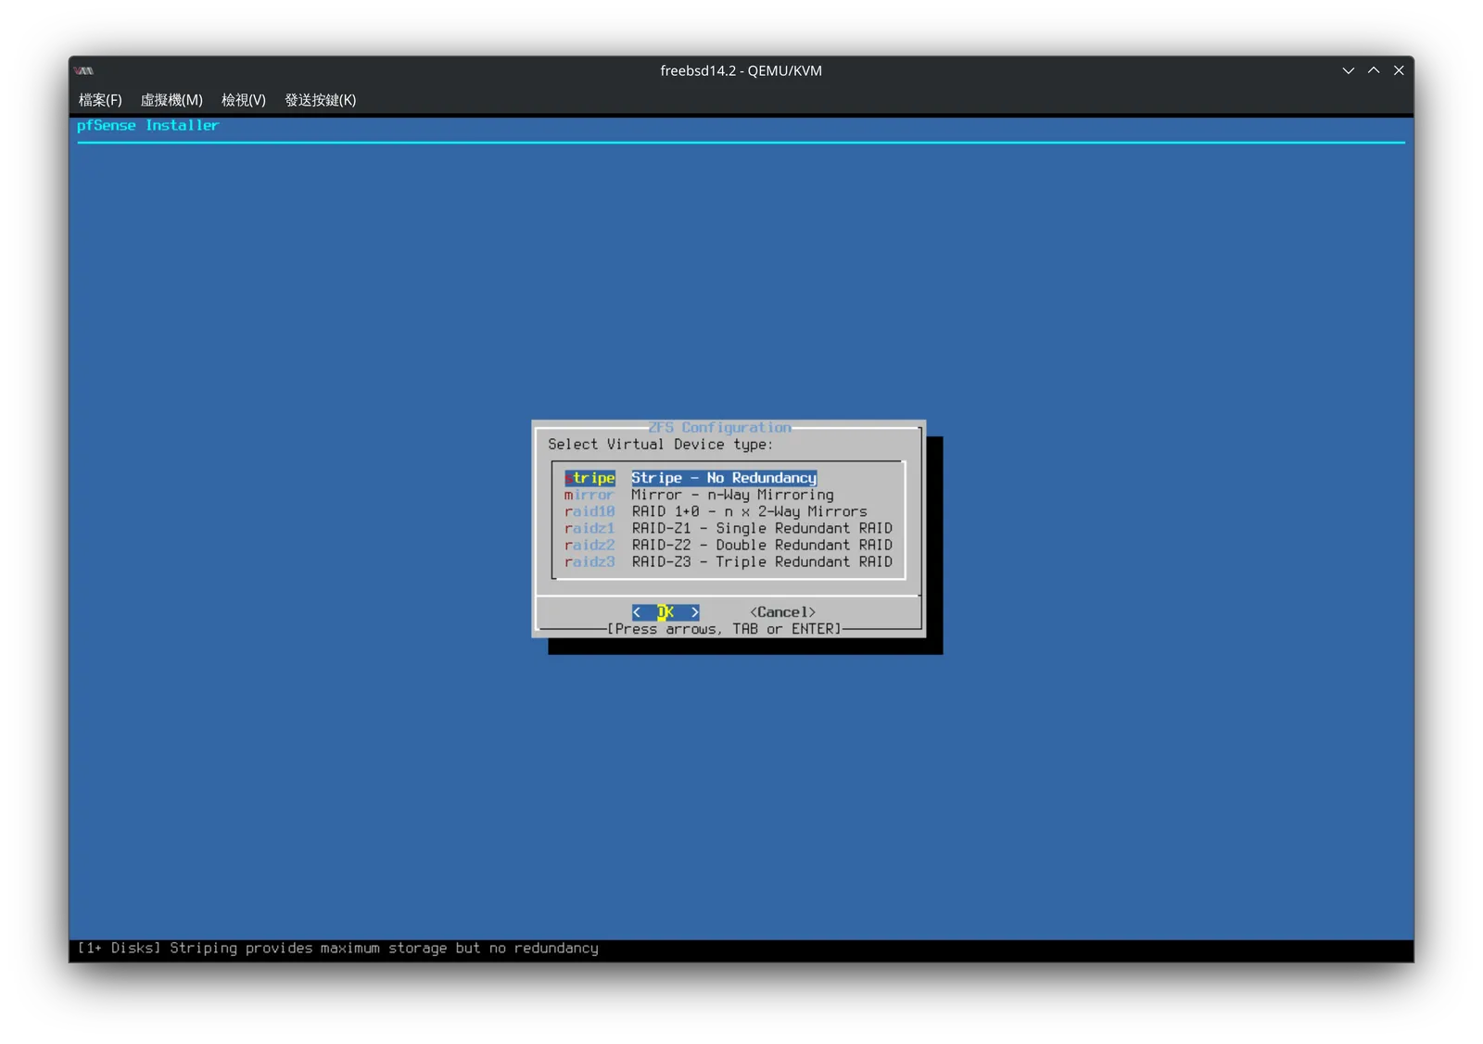
Task: Open the 檢視(V) menu
Action: [244, 100]
